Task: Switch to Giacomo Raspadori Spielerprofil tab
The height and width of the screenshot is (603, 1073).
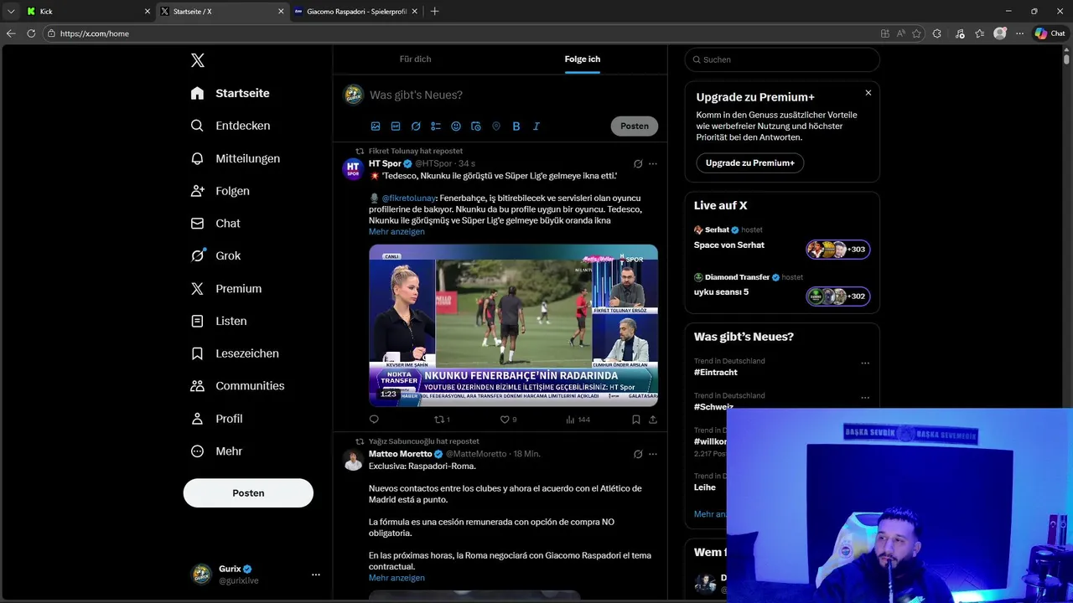Action: 355,12
